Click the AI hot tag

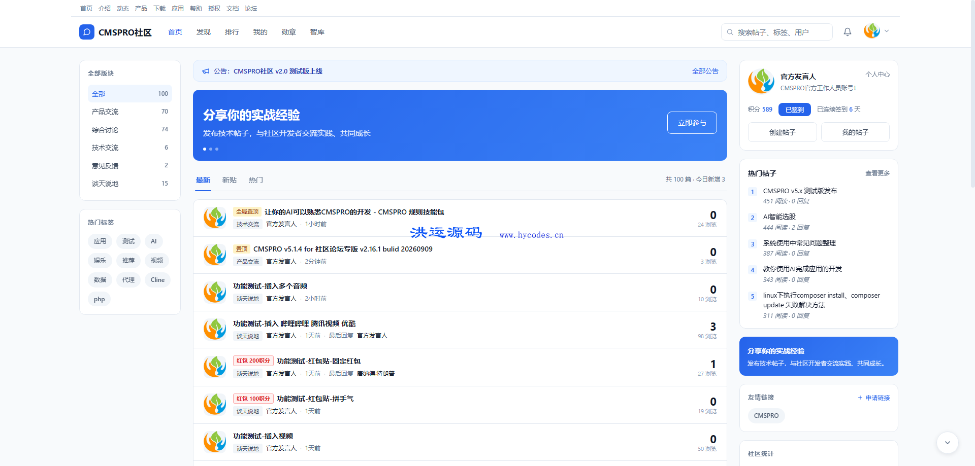pyautogui.click(x=154, y=241)
